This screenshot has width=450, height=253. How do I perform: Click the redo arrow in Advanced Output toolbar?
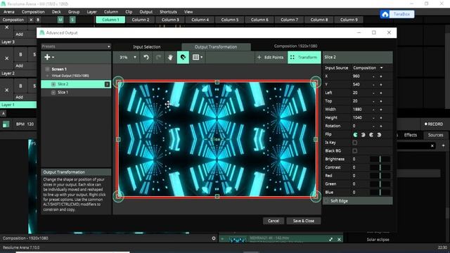pyautogui.click(x=158, y=58)
